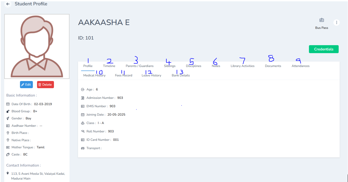Click the Delete button under the photo
Screen dimensions: 348x182
pos(45,85)
